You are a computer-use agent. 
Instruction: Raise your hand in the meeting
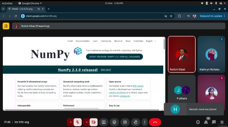pyautogui.click(x=136, y=122)
